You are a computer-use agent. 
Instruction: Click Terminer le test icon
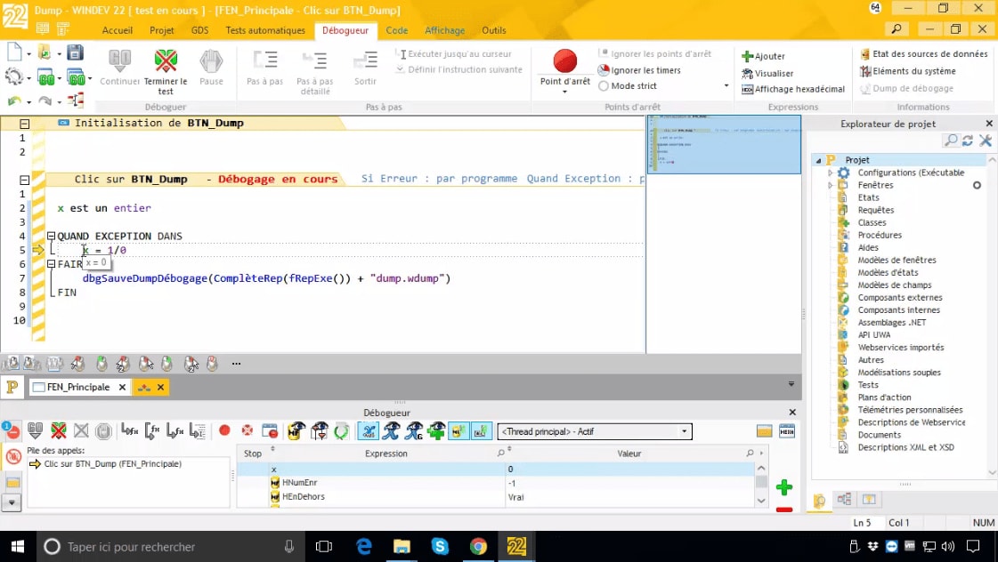[x=166, y=61]
